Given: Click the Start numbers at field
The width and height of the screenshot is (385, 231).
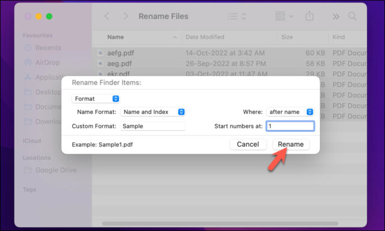Looking at the screenshot, I should 290,126.
